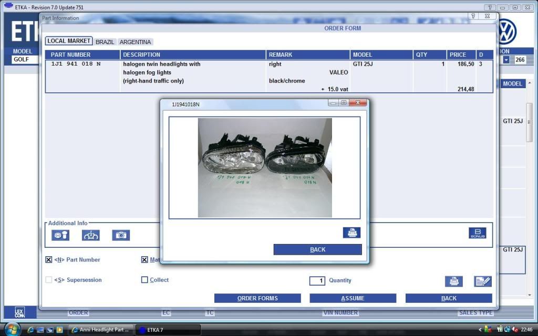This screenshot has width=538, height=336.
Task: Click the LexCom logo icon
Action: point(19,312)
